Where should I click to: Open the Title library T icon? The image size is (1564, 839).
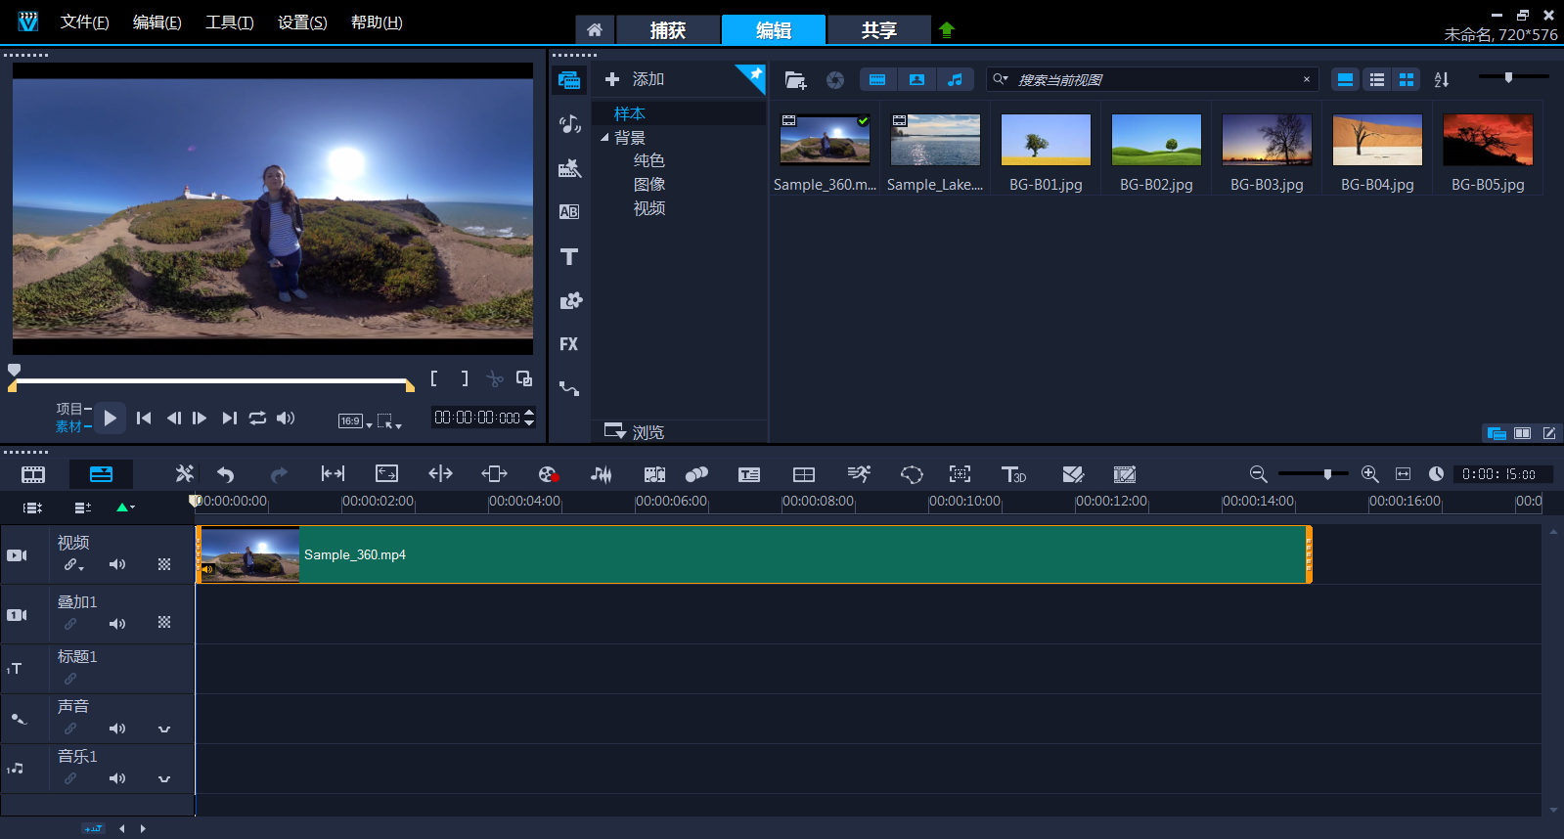(x=569, y=256)
